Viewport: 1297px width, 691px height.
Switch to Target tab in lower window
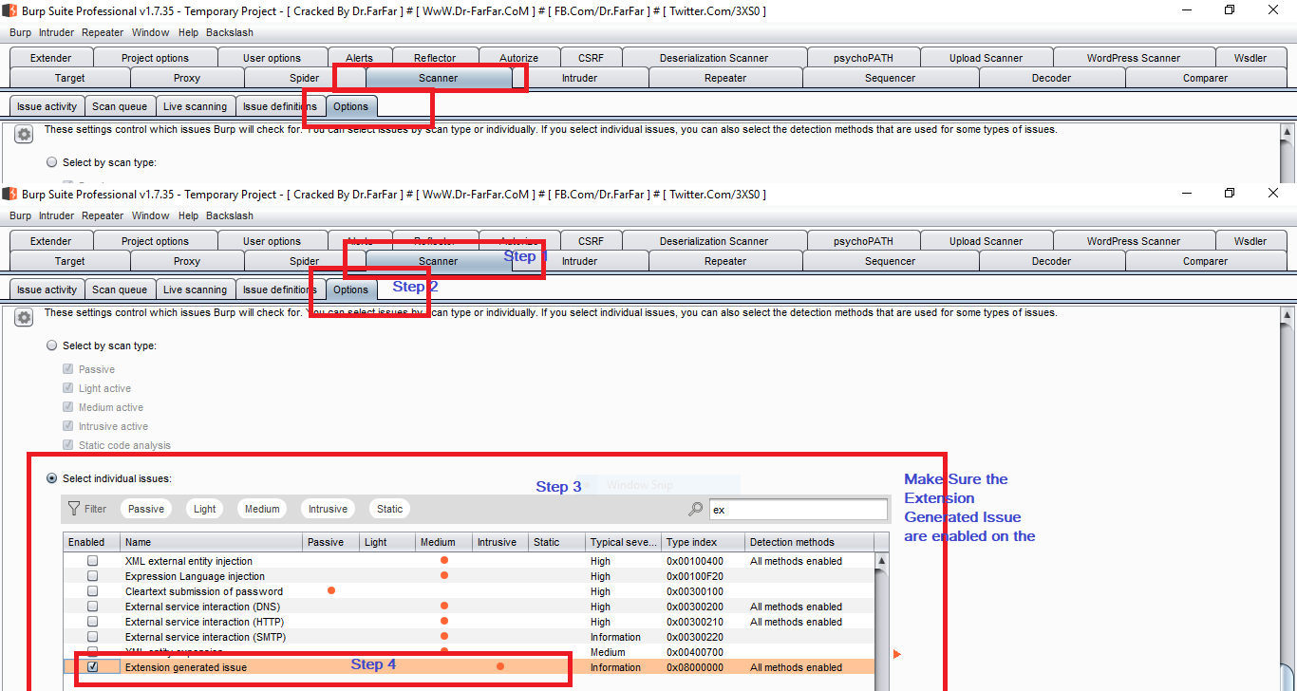click(69, 261)
